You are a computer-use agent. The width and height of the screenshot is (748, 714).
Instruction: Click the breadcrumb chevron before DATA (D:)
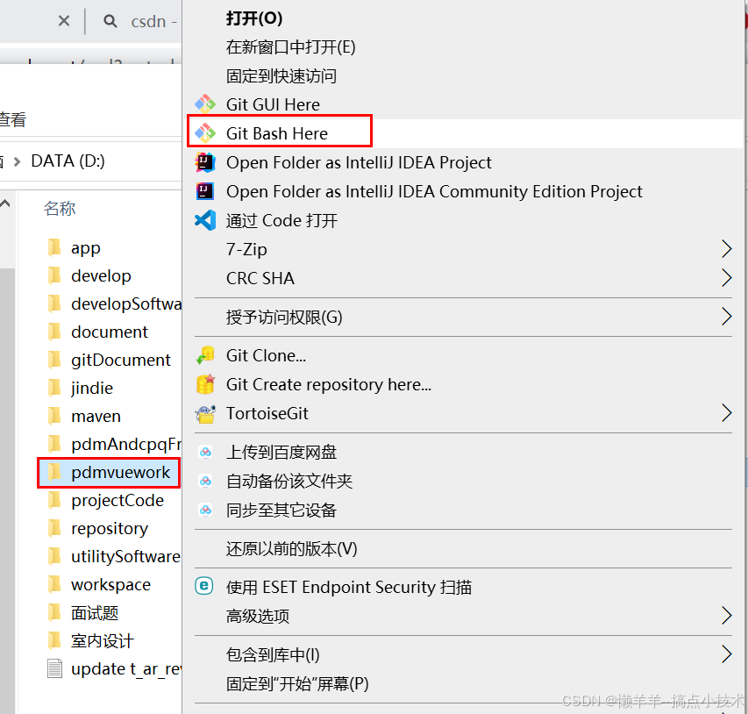[18, 161]
